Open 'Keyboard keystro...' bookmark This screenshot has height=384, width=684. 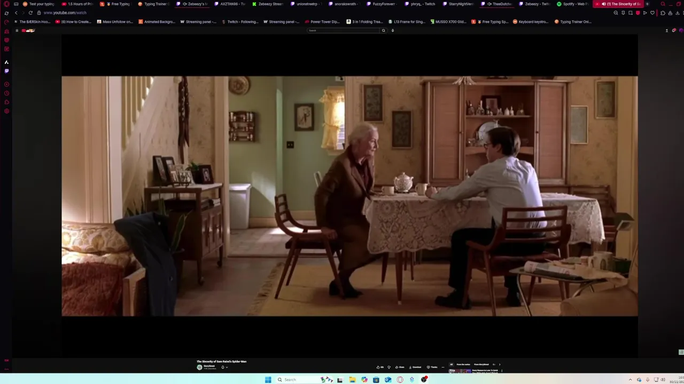pyautogui.click(x=531, y=22)
